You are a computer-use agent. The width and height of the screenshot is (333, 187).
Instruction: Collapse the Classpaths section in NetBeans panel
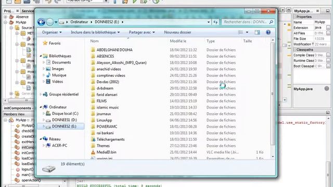(x=295, y=50)
